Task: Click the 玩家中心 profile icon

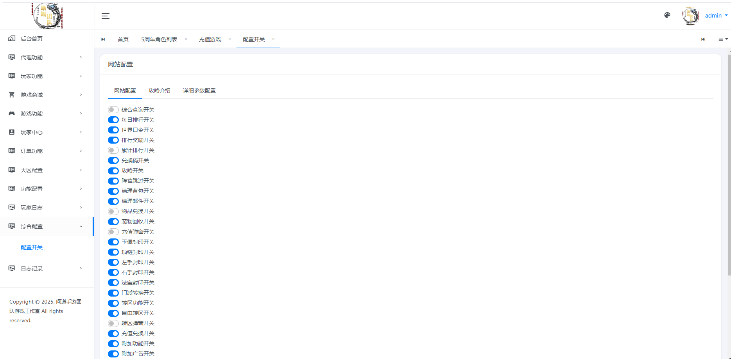Action: pos(12,132)
